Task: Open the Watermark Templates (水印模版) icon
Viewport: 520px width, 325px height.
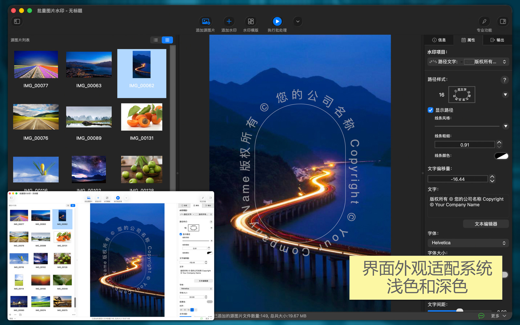Action: (x=251, y=22)
